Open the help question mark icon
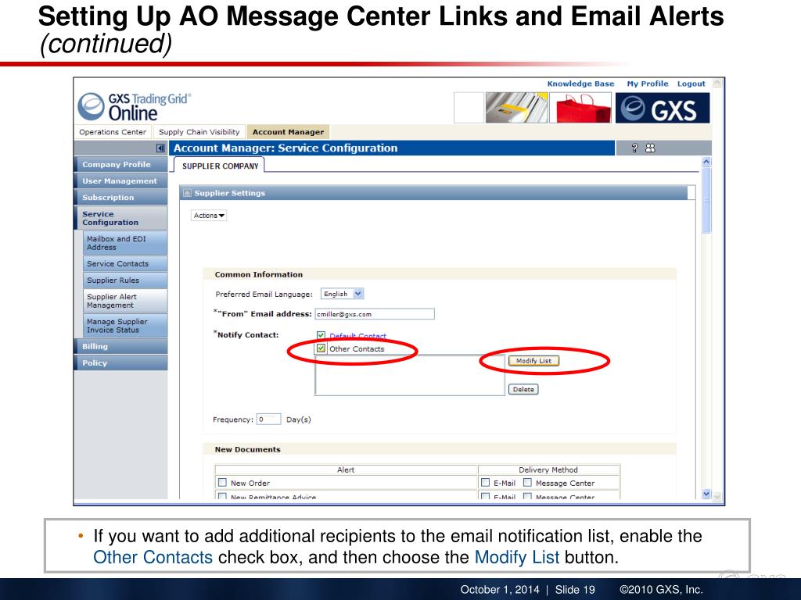This screenshot has width=801, height=600. coord(634,148)
